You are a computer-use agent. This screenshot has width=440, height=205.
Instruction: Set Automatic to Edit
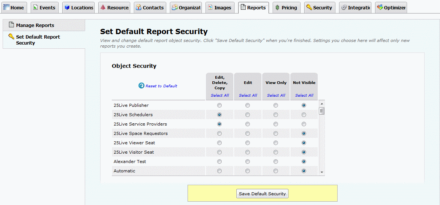(248, 171)
